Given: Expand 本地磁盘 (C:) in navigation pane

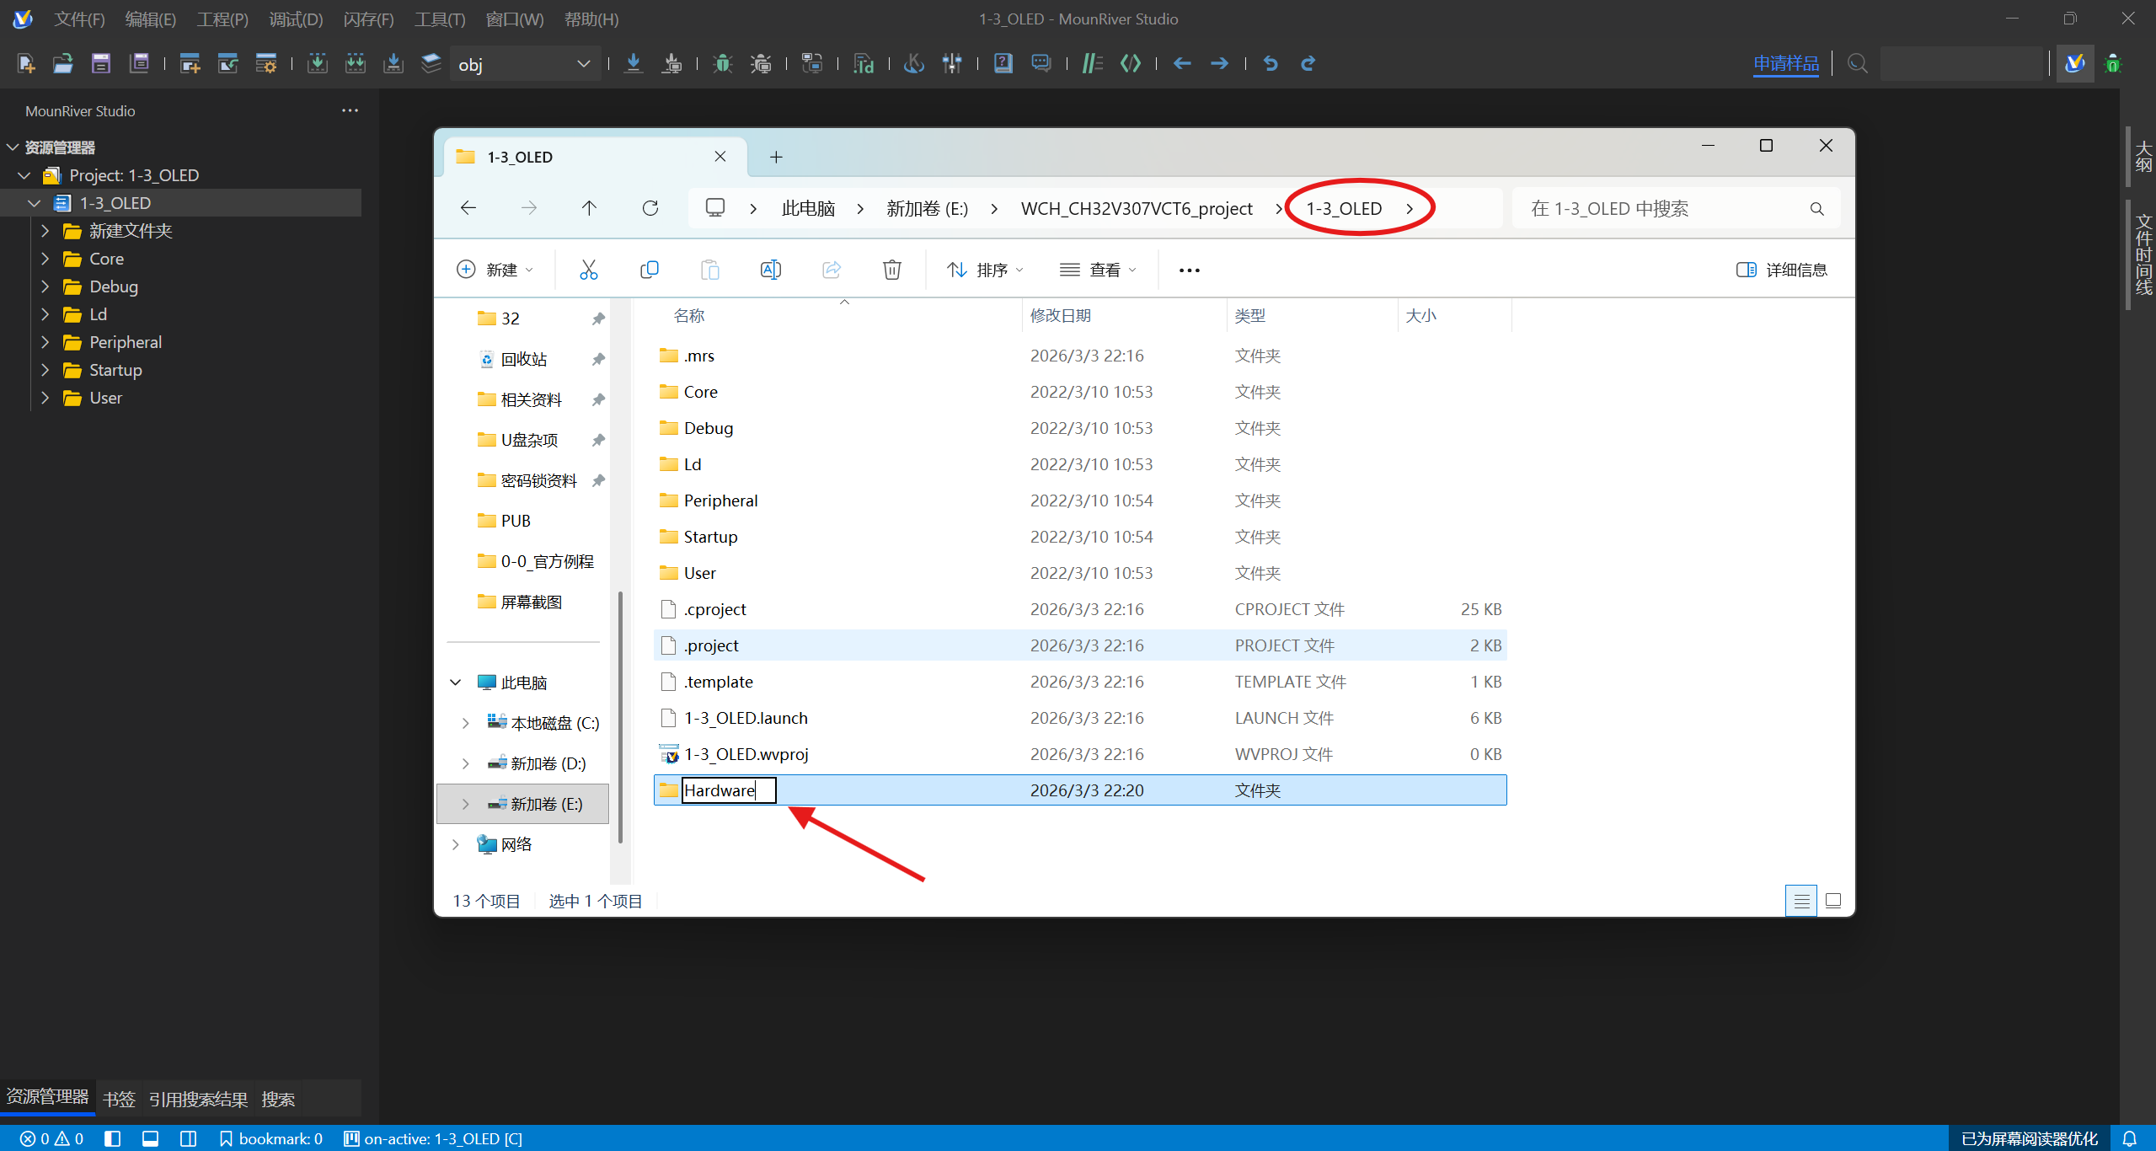Looking at the screenshot, I should tap(465, 723).
